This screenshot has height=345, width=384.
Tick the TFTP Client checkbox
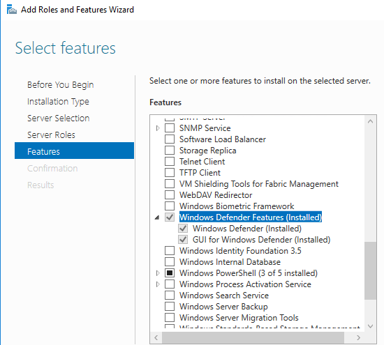point(170,173)
